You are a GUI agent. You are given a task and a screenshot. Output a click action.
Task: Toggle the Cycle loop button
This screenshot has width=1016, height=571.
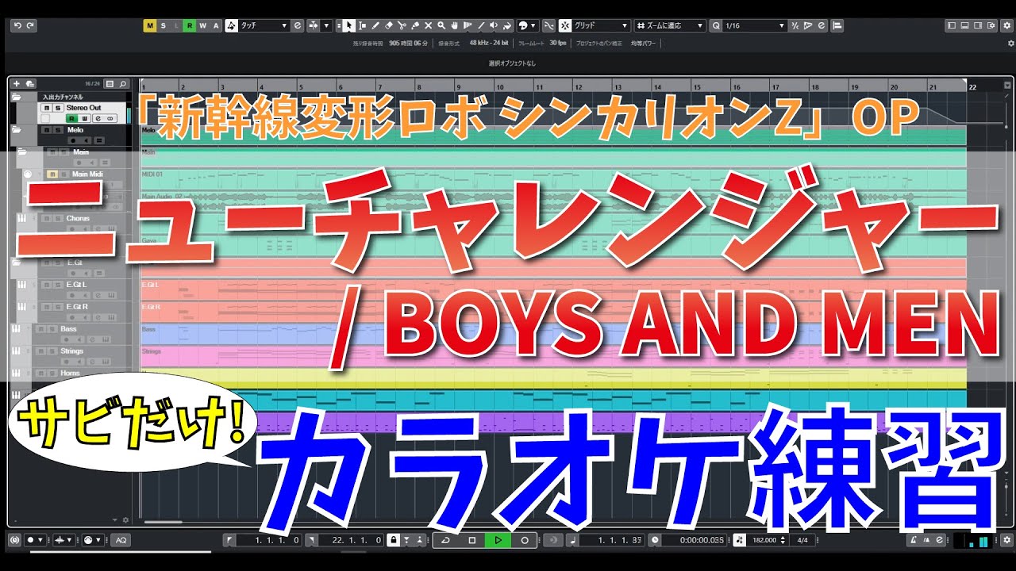tap(445, 540)
